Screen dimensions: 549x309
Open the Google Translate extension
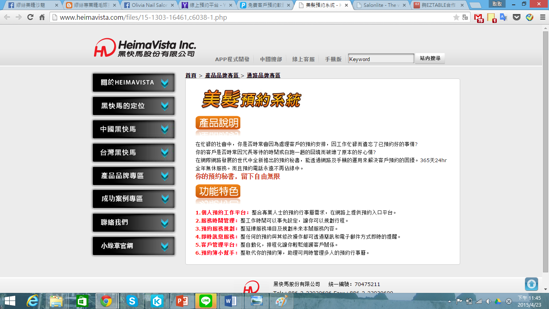[504, 17]
